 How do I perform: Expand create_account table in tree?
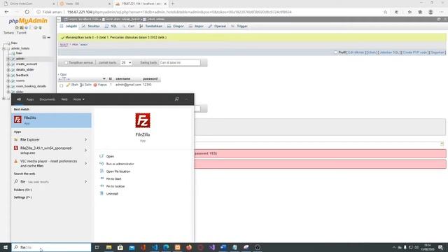8,64
